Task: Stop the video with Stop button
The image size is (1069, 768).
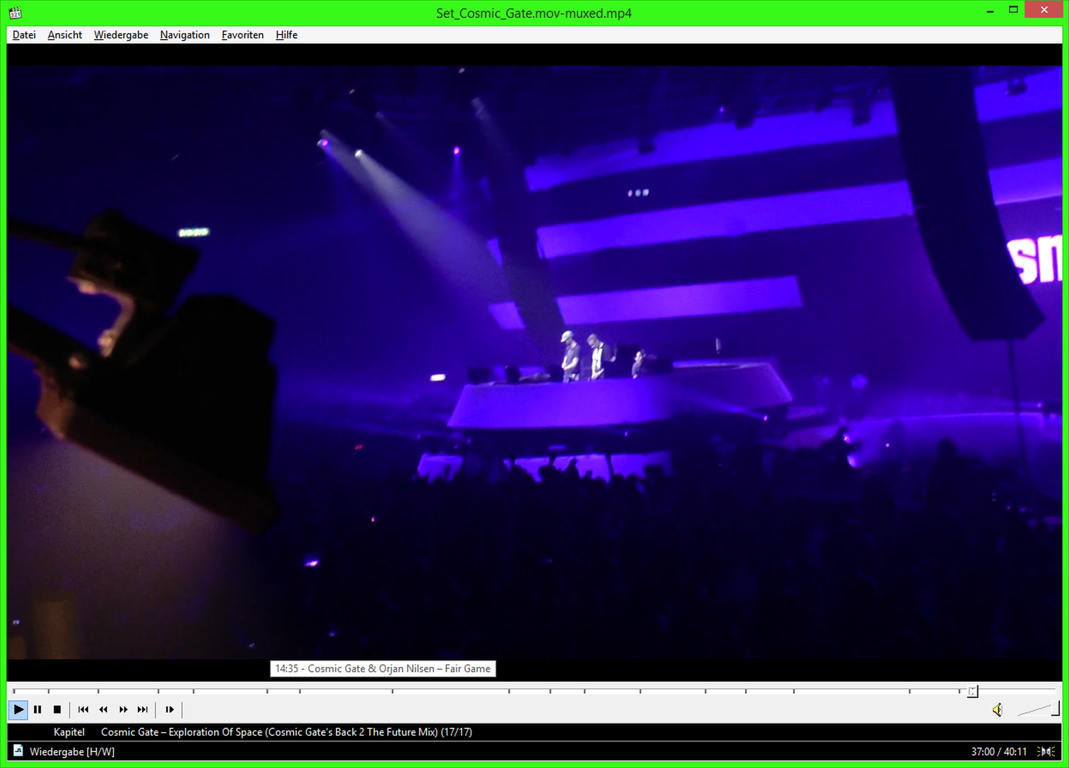Action: click(57, 710)
